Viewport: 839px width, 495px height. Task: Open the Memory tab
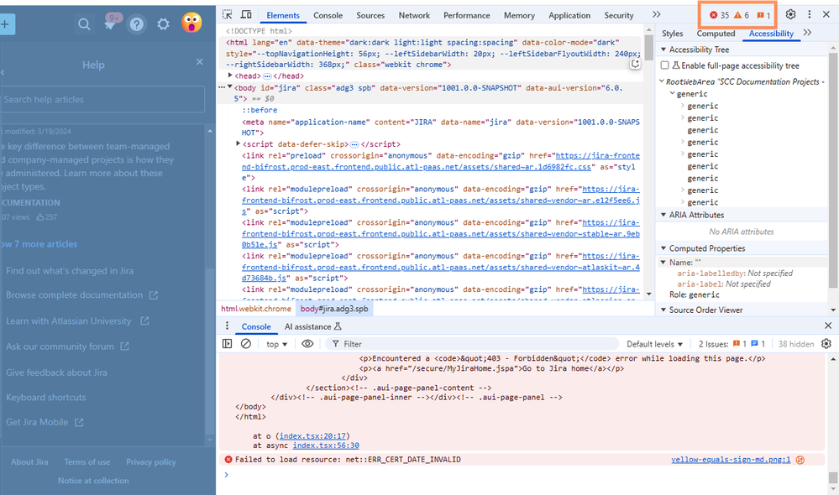(x=519, y=15)
